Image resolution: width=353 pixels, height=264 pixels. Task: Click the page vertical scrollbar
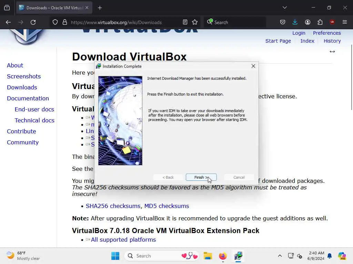[351, 77]
